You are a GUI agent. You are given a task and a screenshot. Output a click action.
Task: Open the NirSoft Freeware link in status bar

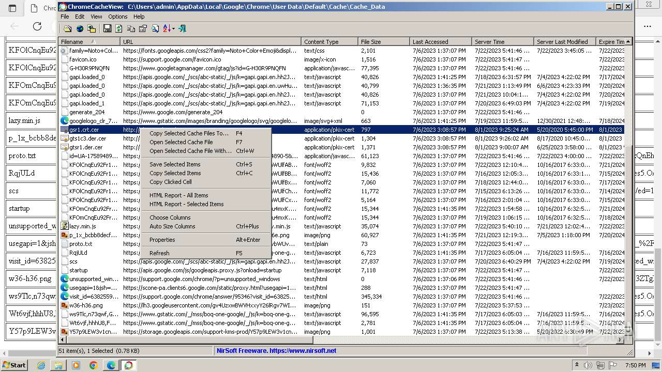click(x=276, y=350)
